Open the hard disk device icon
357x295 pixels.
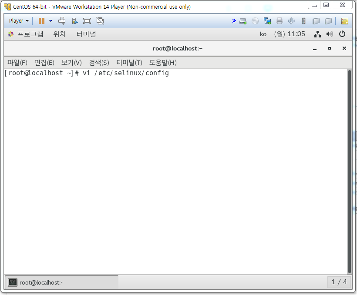coord(243,21)
